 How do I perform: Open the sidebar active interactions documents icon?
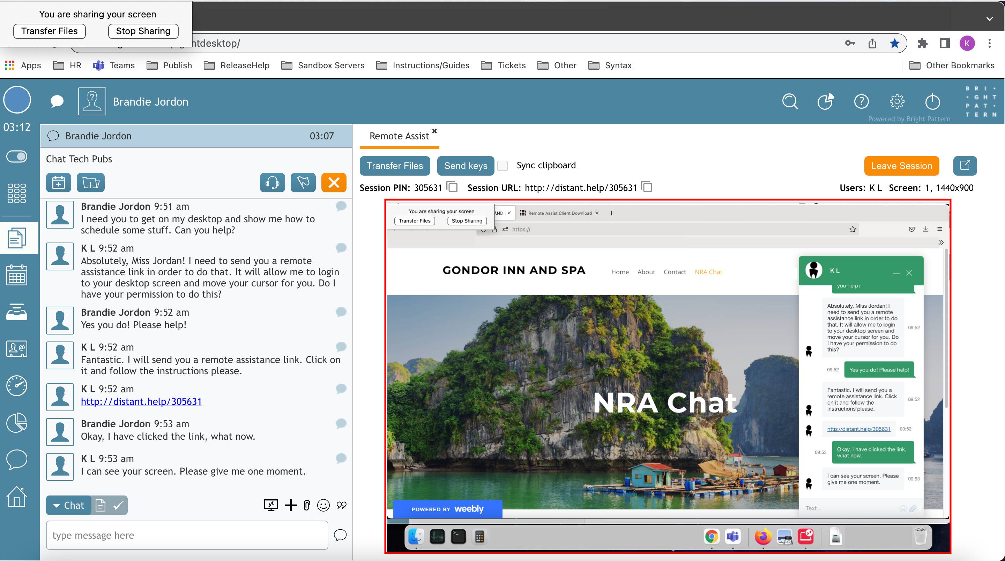click(17, 238)
